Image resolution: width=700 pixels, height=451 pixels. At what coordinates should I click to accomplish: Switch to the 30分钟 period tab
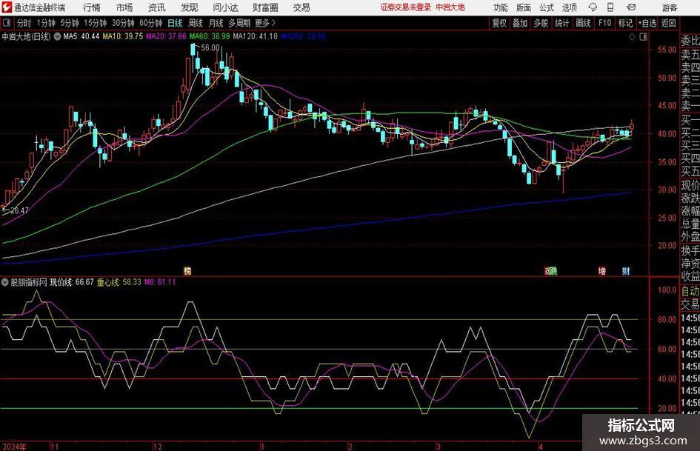coord(123,23)
